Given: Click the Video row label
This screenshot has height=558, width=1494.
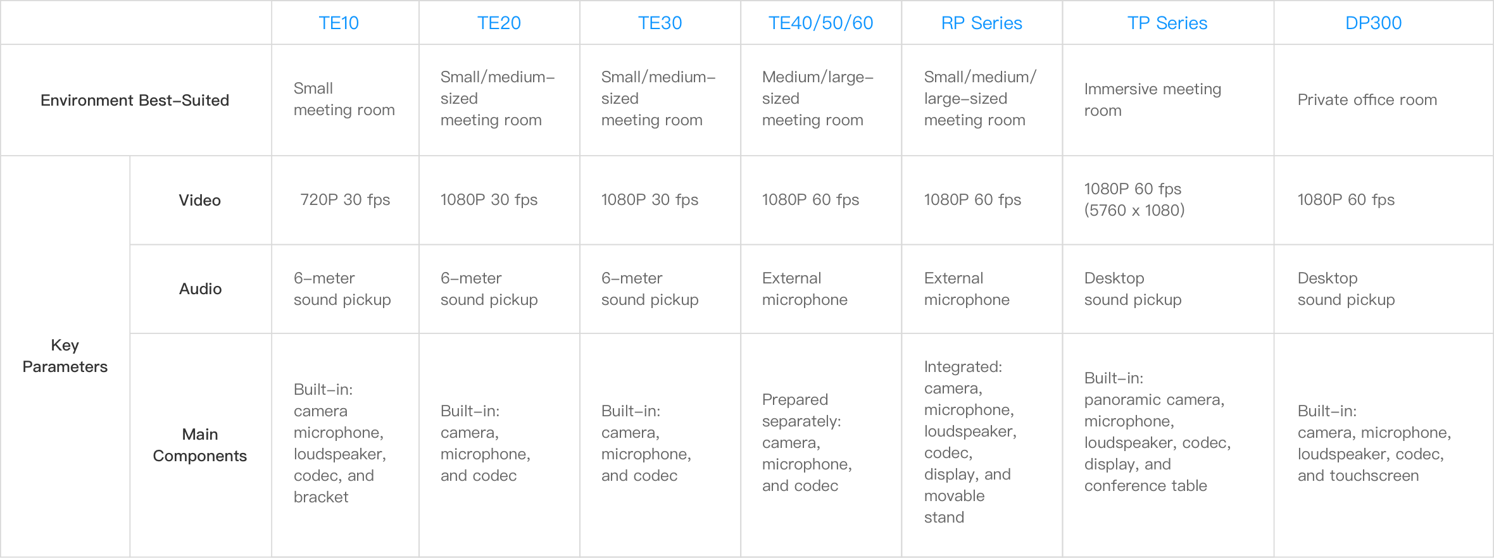Looking at the screenshot, I should click(x=200, y=200).
